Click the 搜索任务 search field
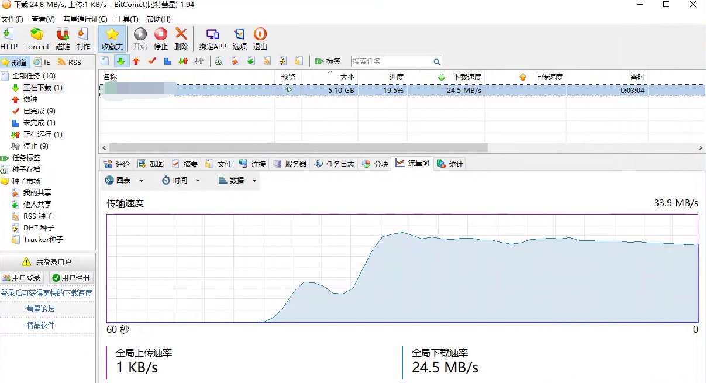This screenshot has width=706, height=383. [391, 61]
